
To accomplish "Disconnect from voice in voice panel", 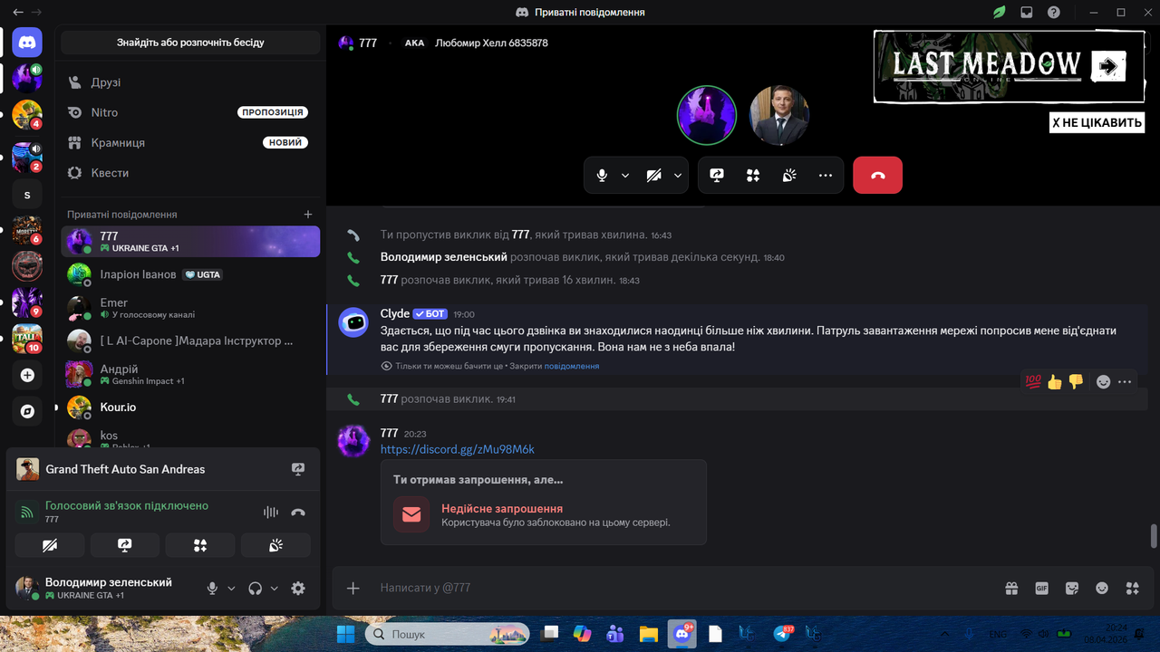I will point(298,513).
